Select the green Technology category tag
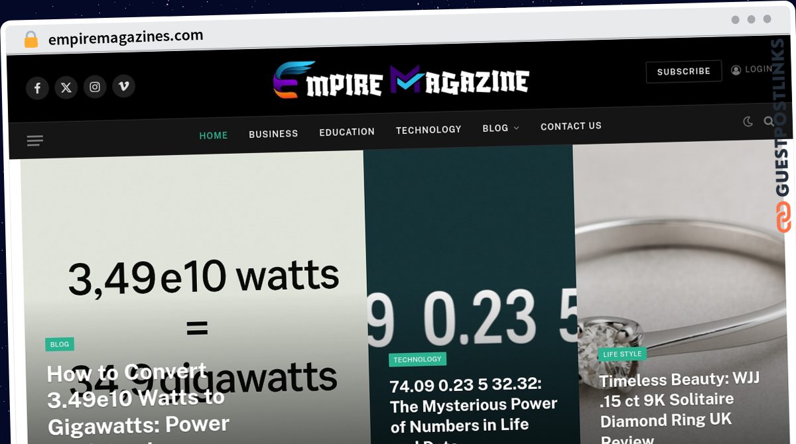The width and height of the screenshot is (796, 444). point(417,359)
